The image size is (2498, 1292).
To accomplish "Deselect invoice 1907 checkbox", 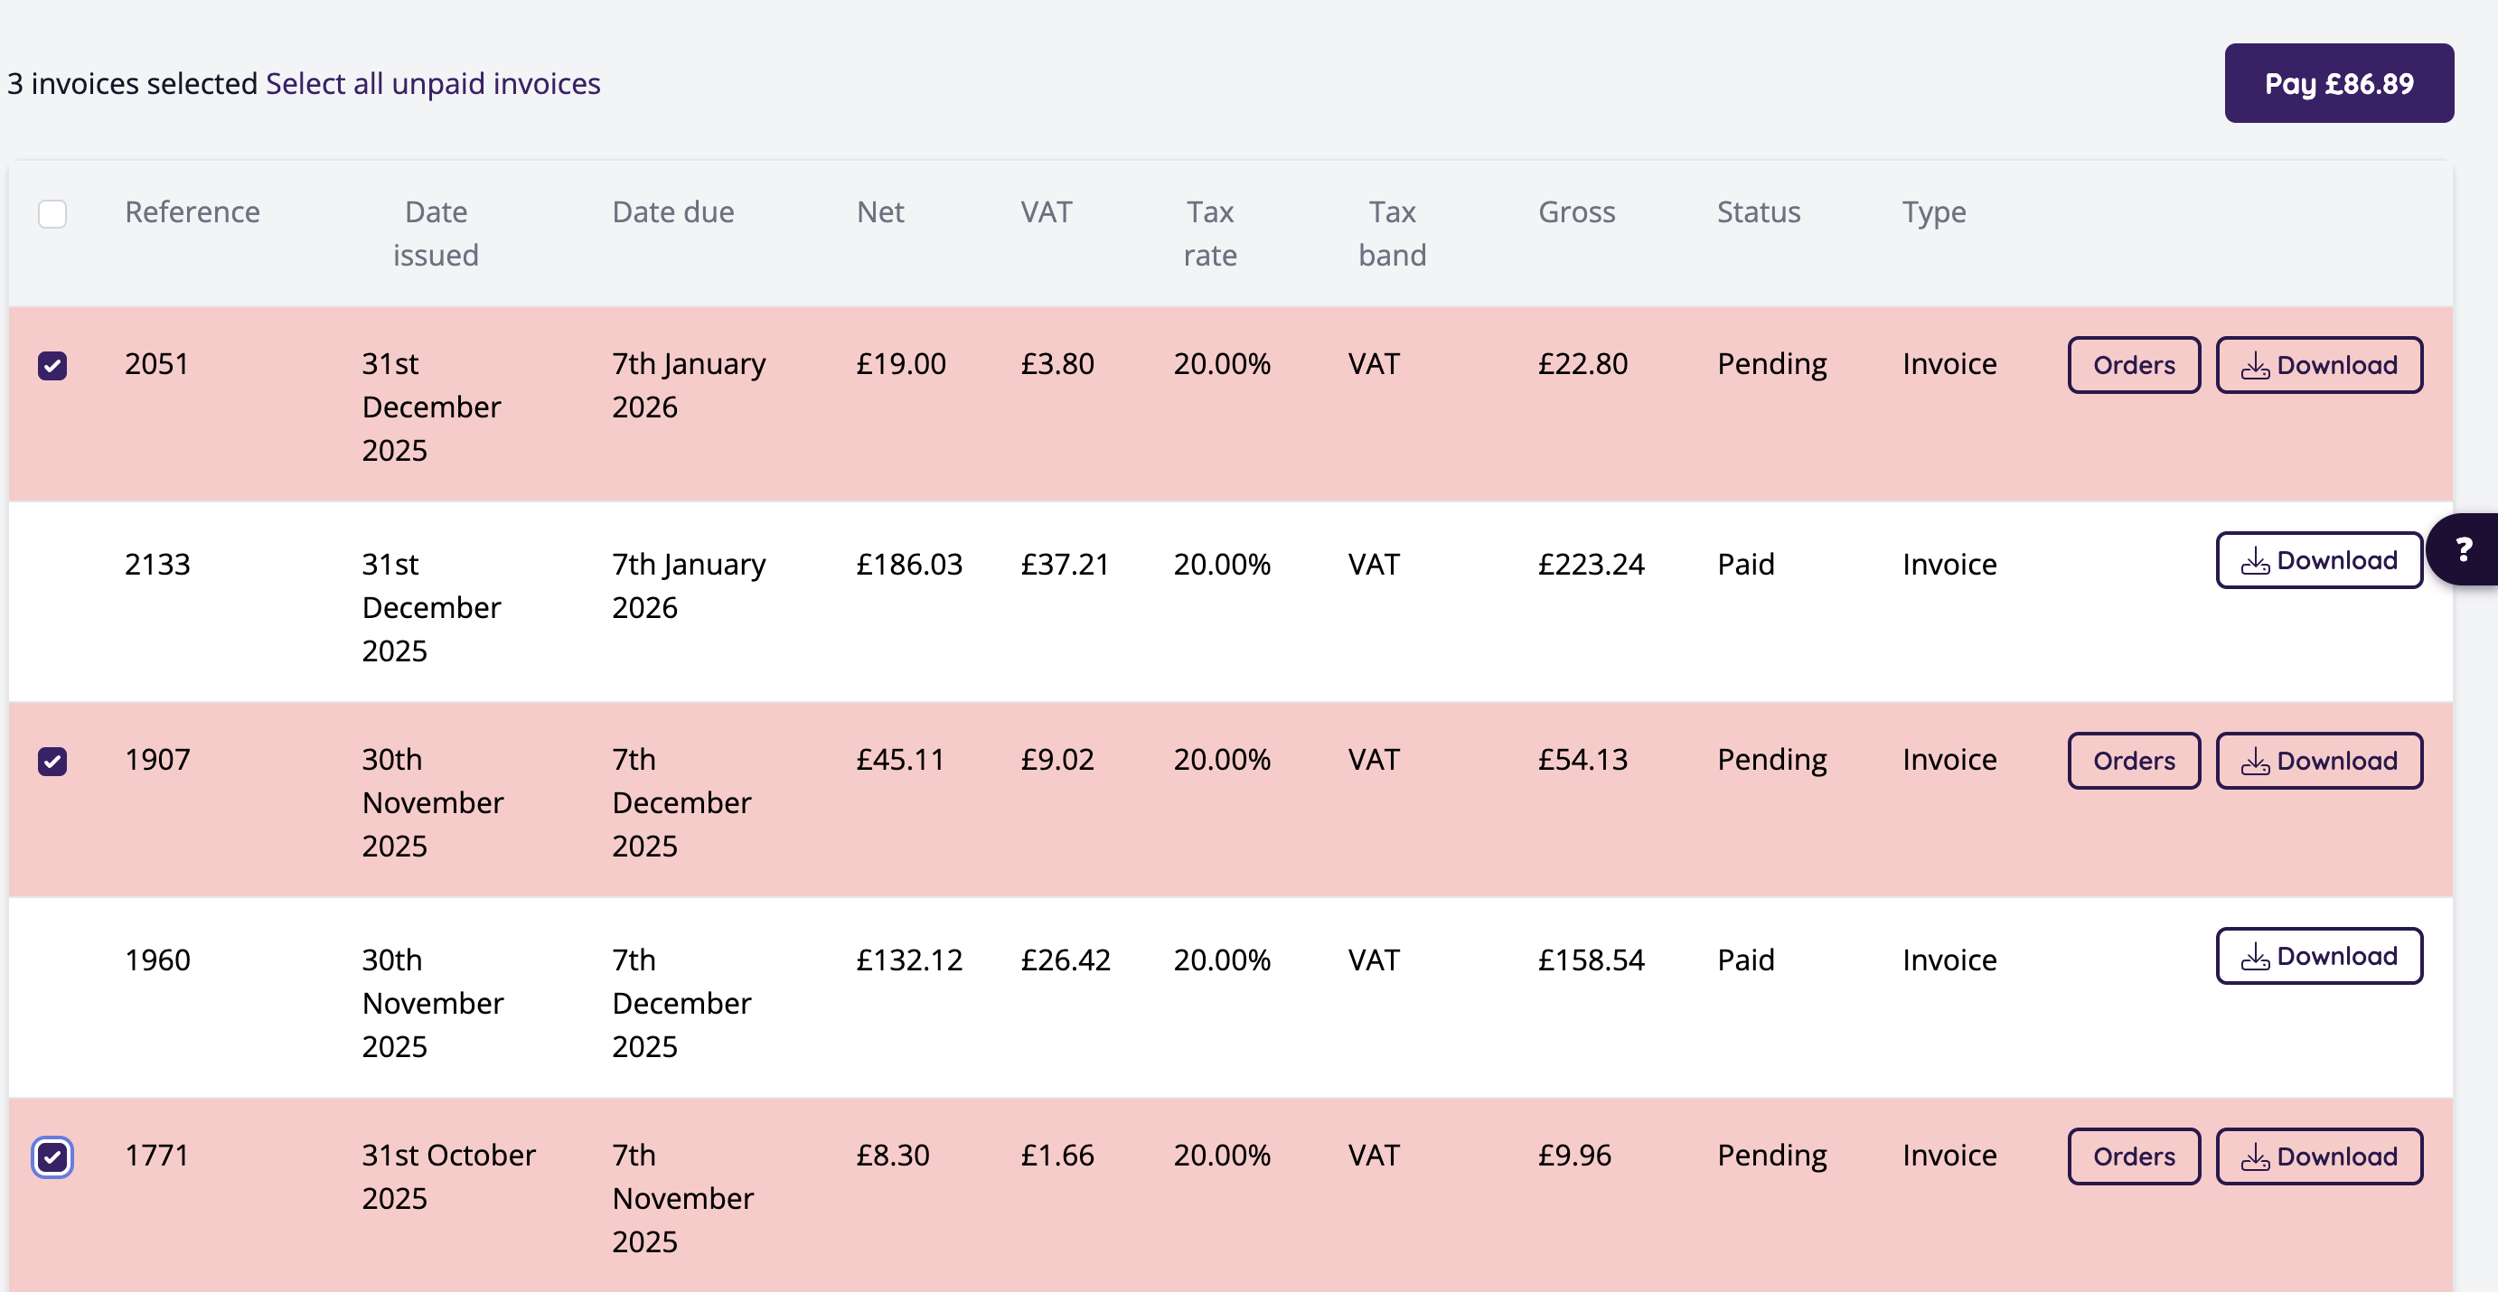I will pos(52,761).
